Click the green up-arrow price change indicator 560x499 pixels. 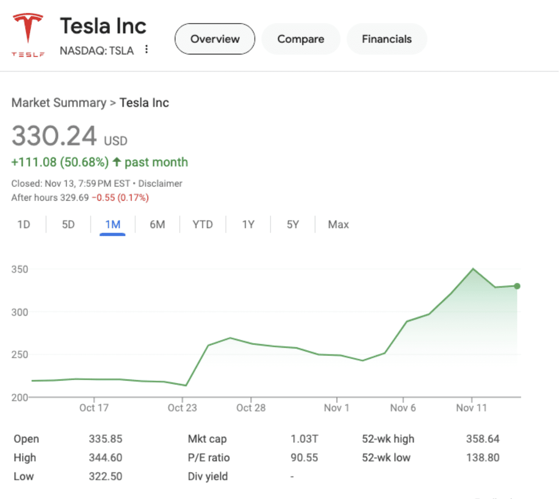tap(117, 162)
